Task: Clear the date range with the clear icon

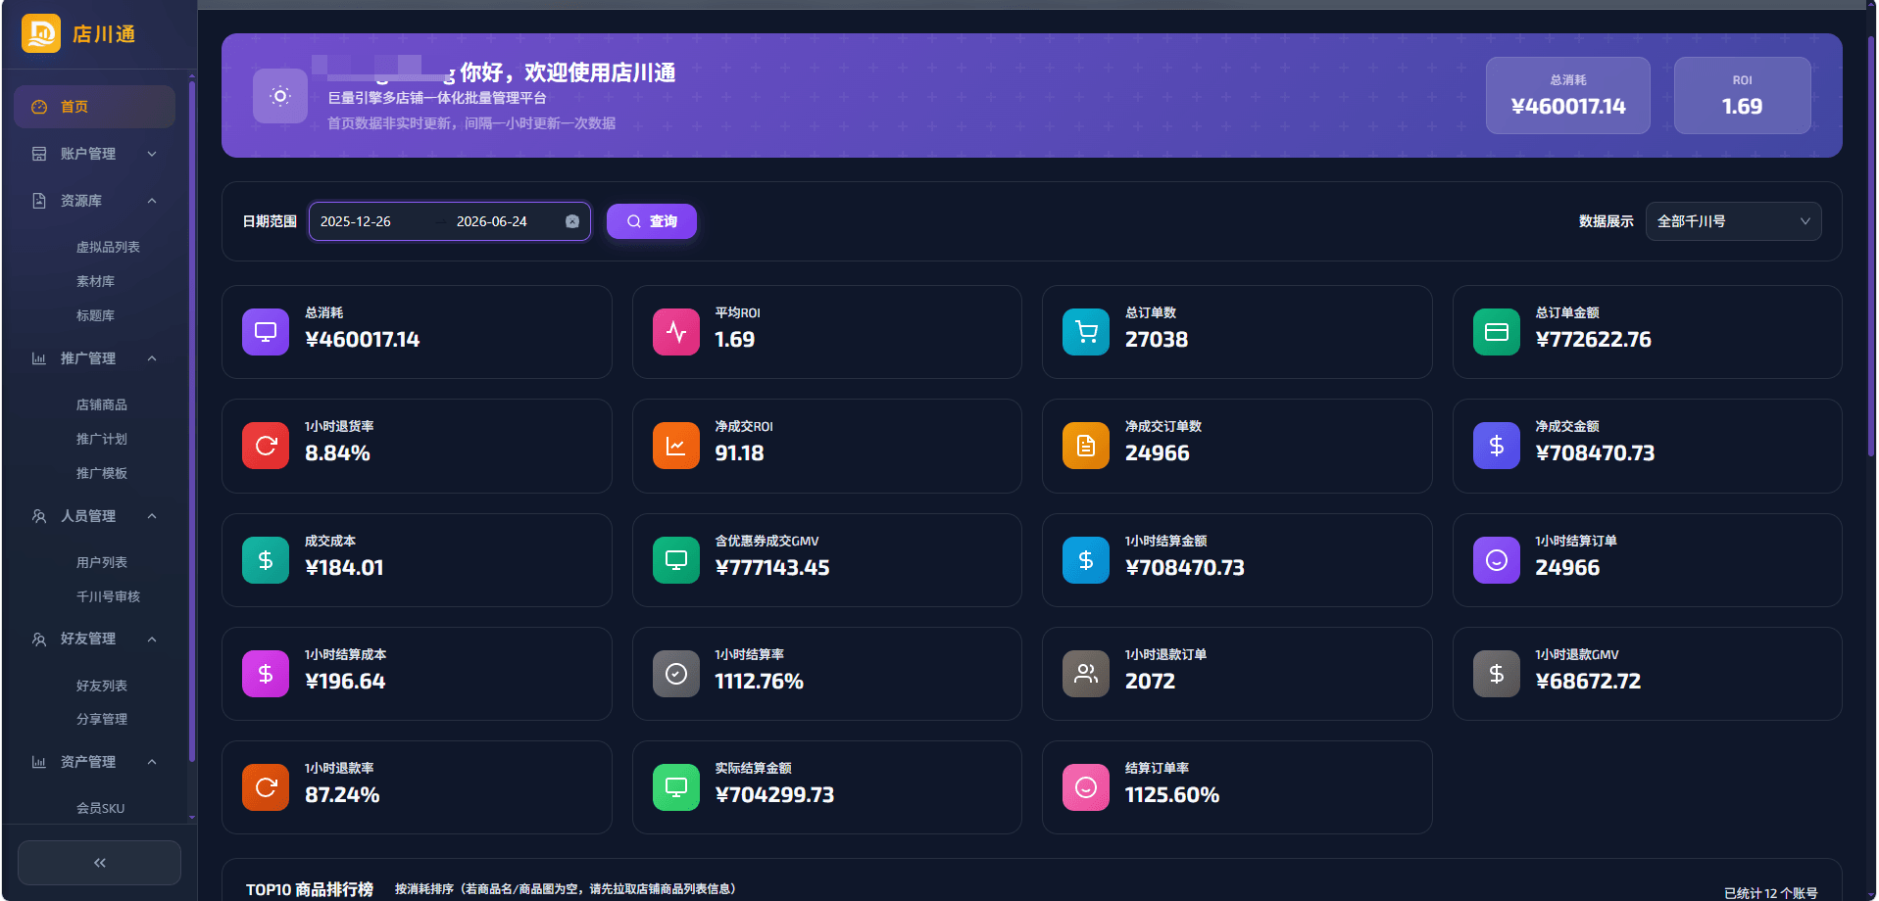Action: (572, 221)
